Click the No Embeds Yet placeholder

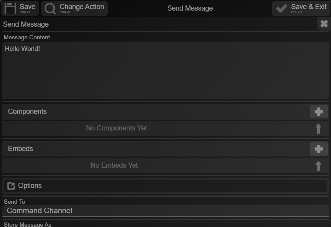tap(114, 166)
